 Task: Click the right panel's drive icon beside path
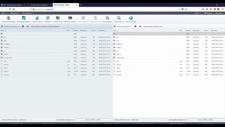coord(135,26)
